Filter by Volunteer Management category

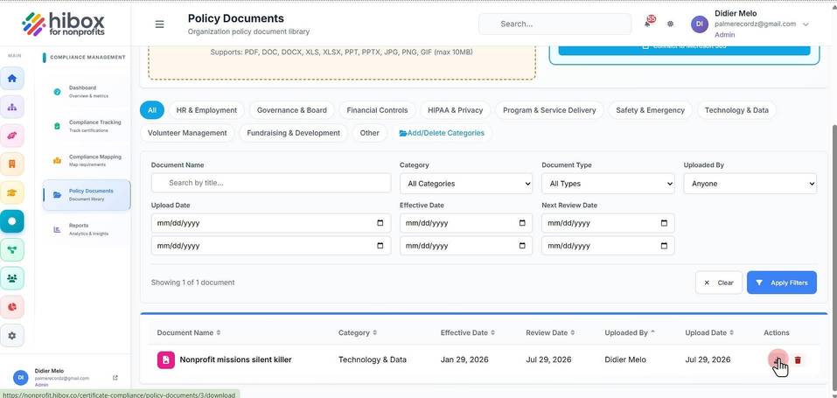point(187,133)
